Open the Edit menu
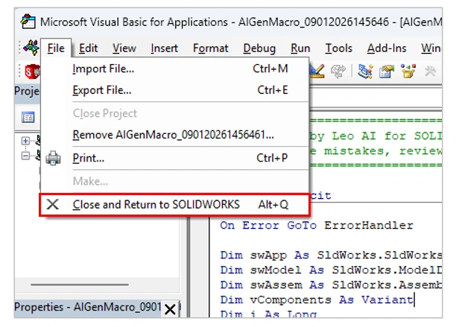The height and width of the screenshot is (327, 456). point(88,48)
